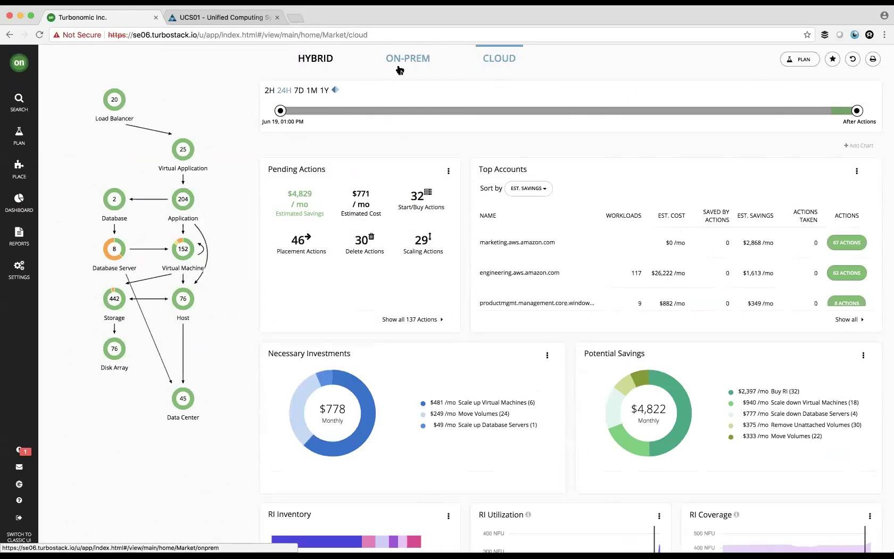Open the Dashboard sidebar item
894x559 pixels.
pyautogui.click(x=19, y=203)
